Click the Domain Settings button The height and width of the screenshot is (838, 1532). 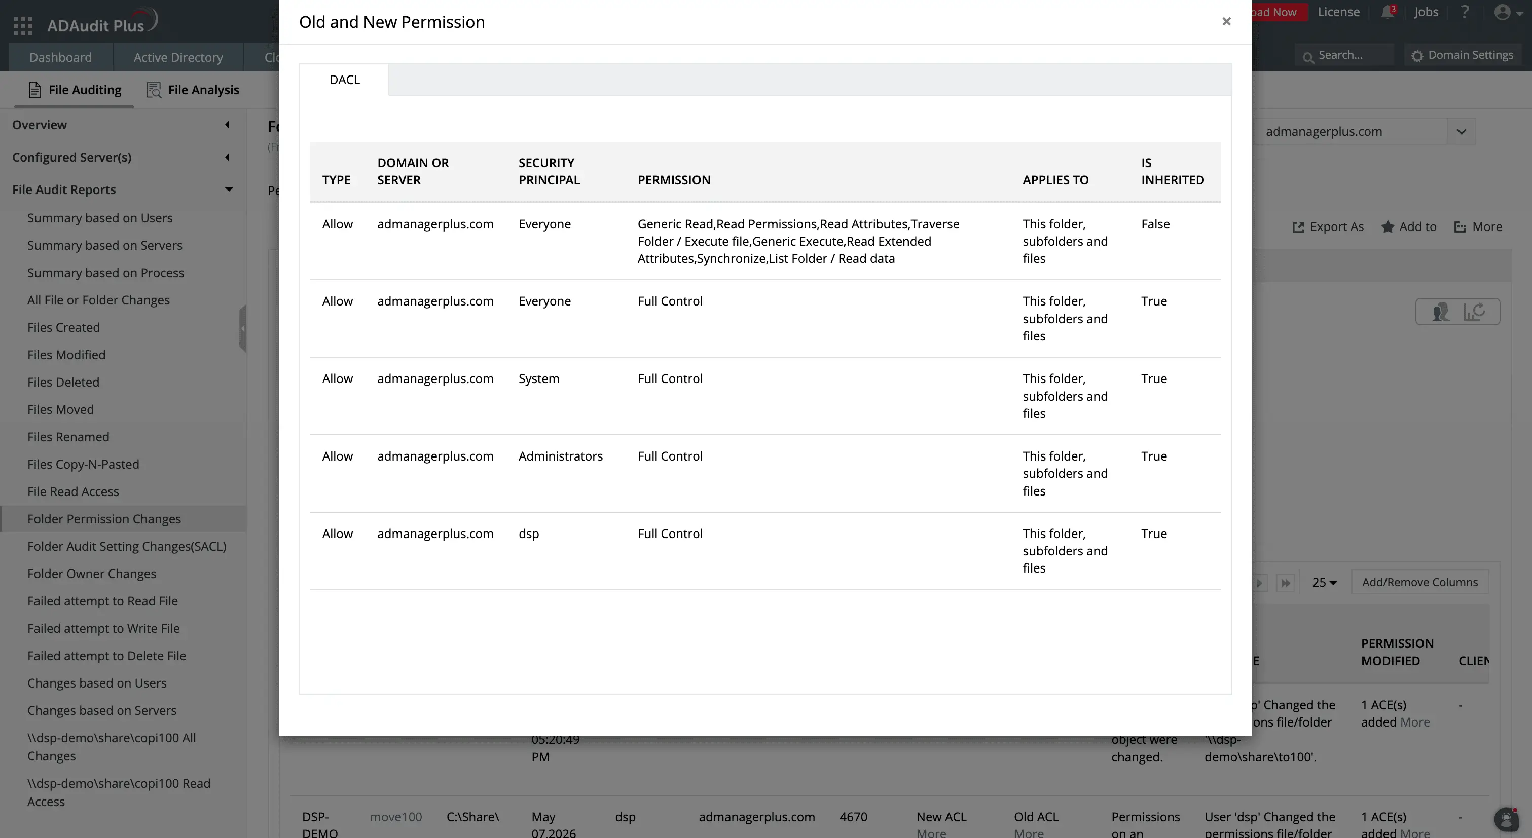tap(1463, 55)
